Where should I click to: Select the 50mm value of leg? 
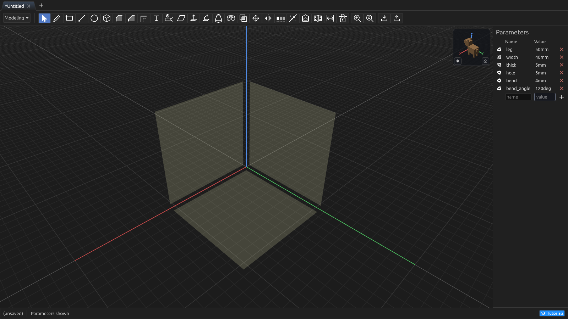(x=542, y=50)
